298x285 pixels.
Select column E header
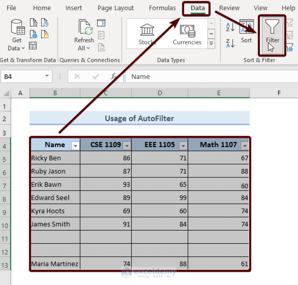[x=219, y=93]
